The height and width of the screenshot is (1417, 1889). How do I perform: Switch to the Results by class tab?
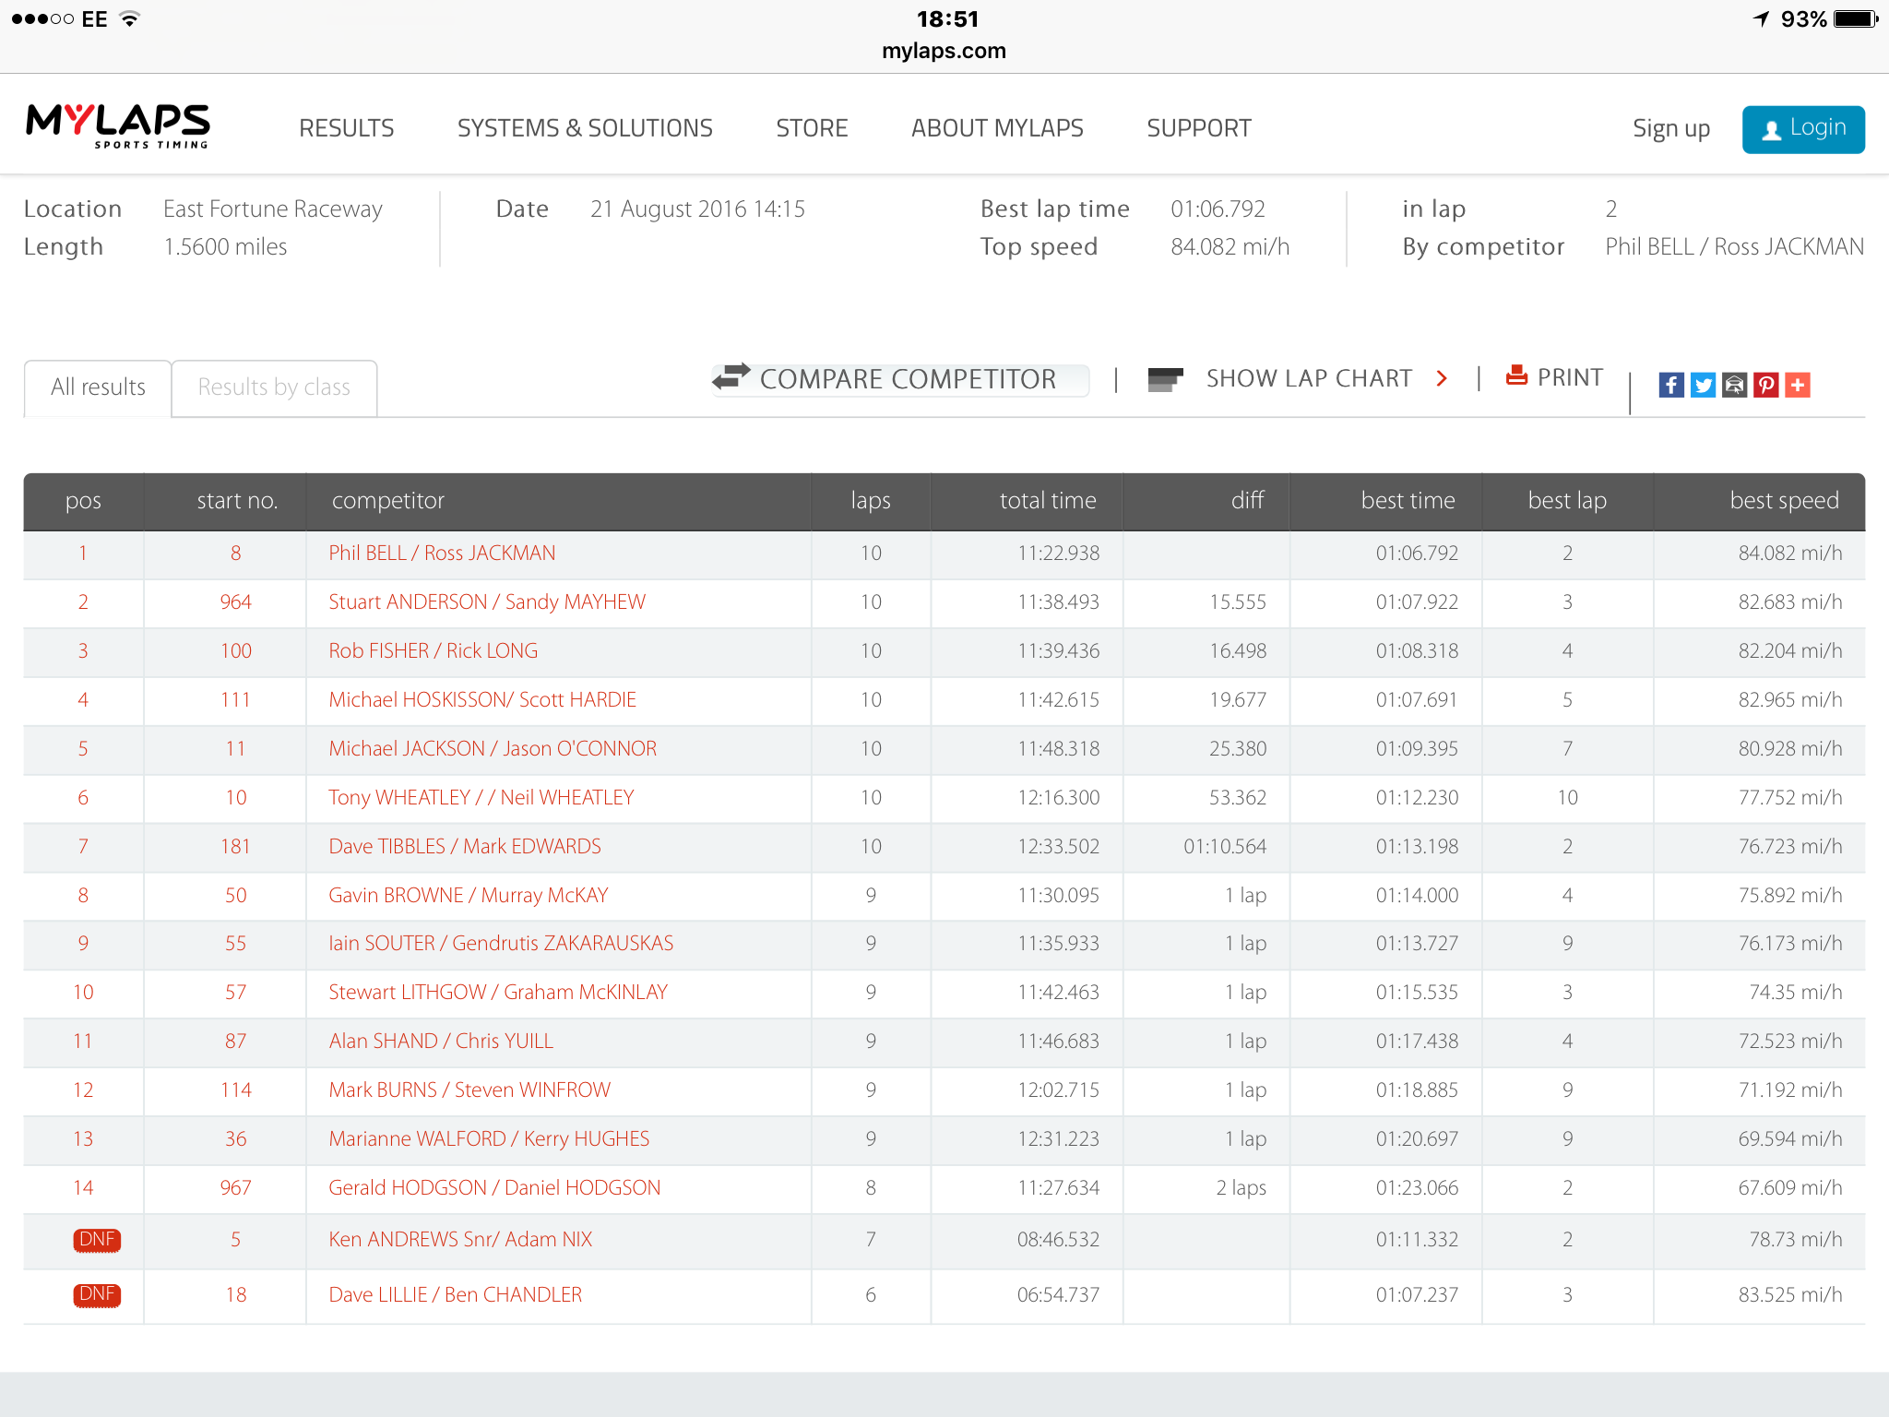pos(274,387)
